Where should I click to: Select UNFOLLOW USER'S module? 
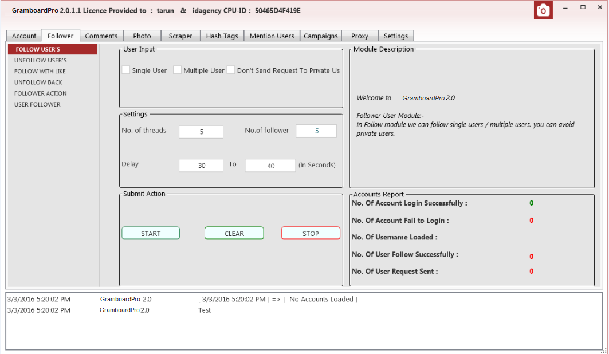point(41,60)
